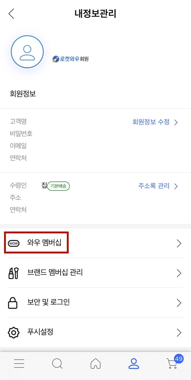Open 회원정보 수정 link
Image resolution: width=191 pixels, height=380 pixels.
tap(150, 122)
